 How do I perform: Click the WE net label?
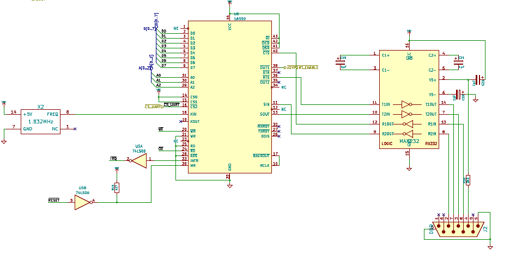(161, 129)
